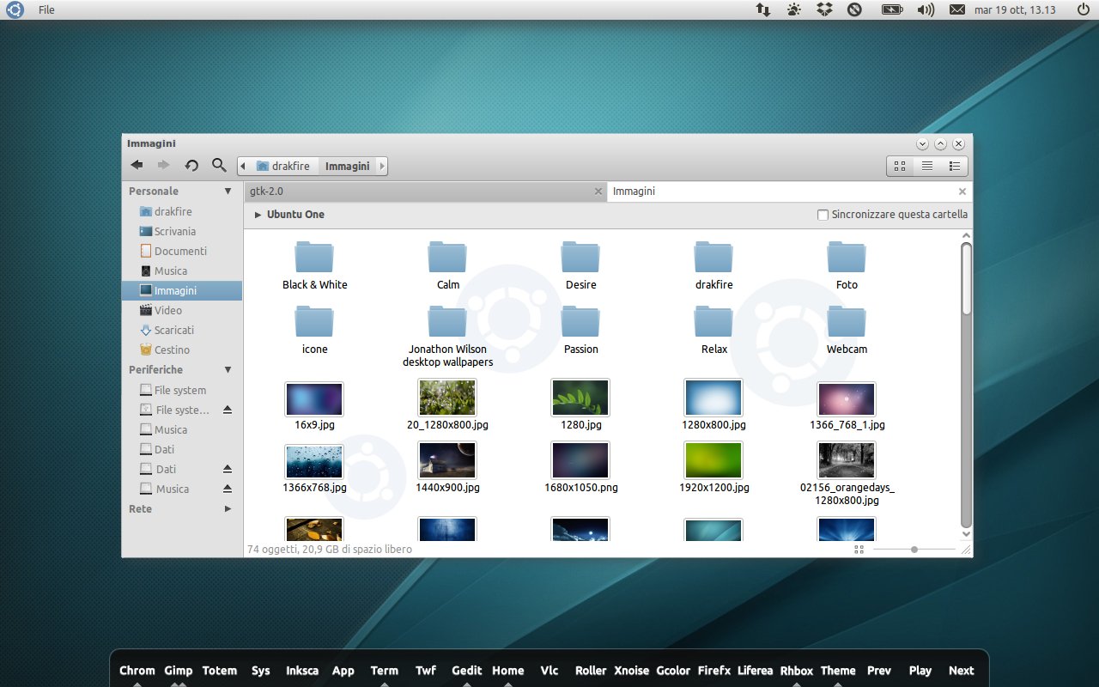Click Immagini in the path bar
The image size is (1099, 687).
click(347, 166)
